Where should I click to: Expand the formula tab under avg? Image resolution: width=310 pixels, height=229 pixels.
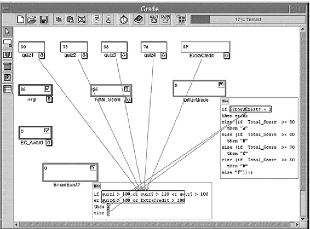pos(49,99)
